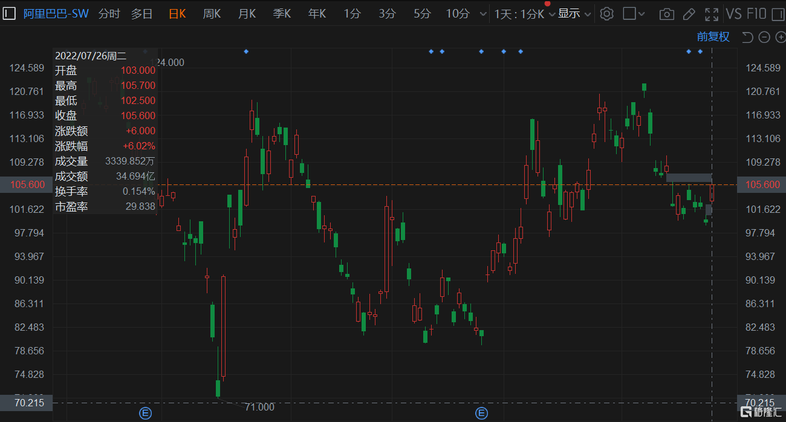
Task: Switch to the 10分 period tab
Action: tap(458, 14)
